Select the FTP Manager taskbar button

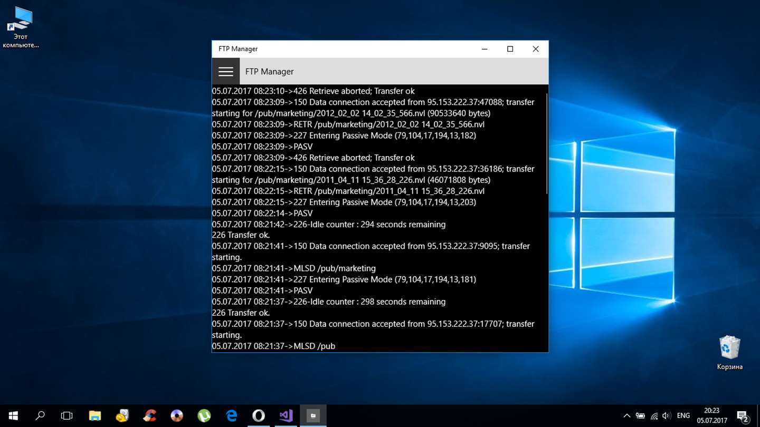point(313,416)
